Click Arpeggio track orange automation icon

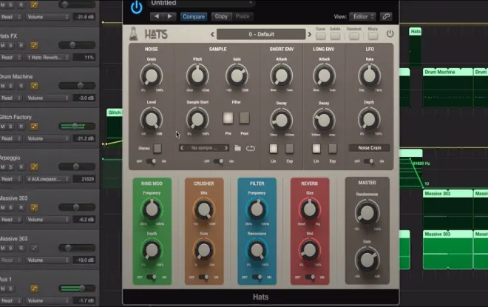coord(34,167)
